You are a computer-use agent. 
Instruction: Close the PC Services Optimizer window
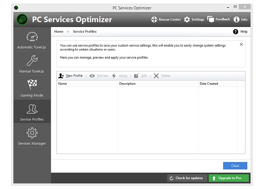(245, 7)
